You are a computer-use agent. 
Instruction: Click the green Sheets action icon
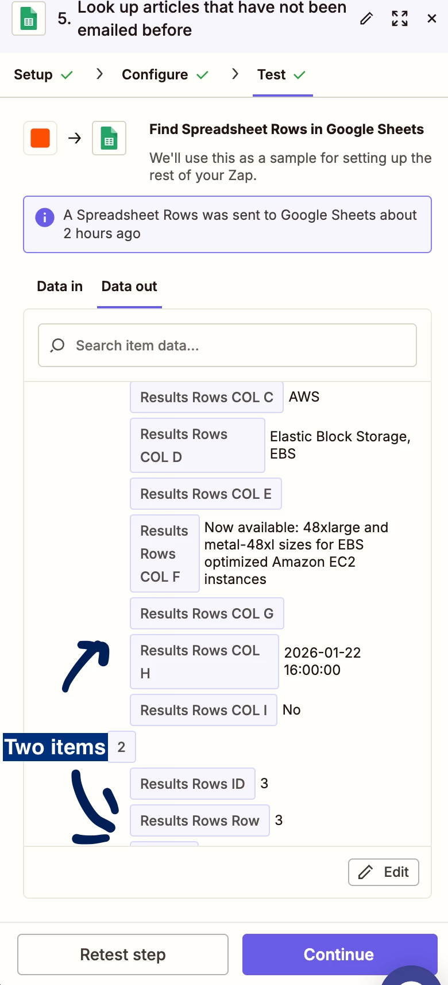[109, 138]
